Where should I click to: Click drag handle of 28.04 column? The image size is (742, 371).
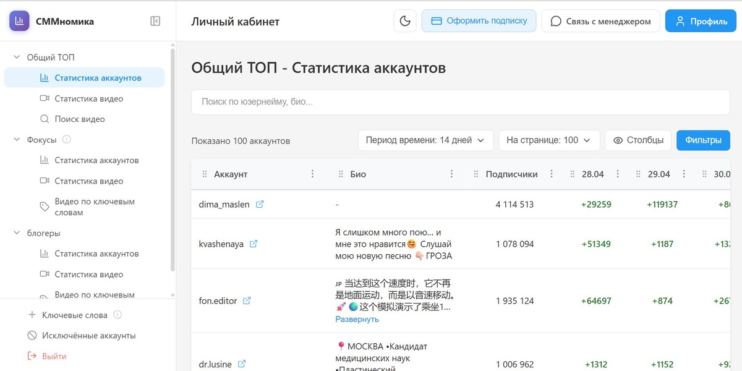572,174
